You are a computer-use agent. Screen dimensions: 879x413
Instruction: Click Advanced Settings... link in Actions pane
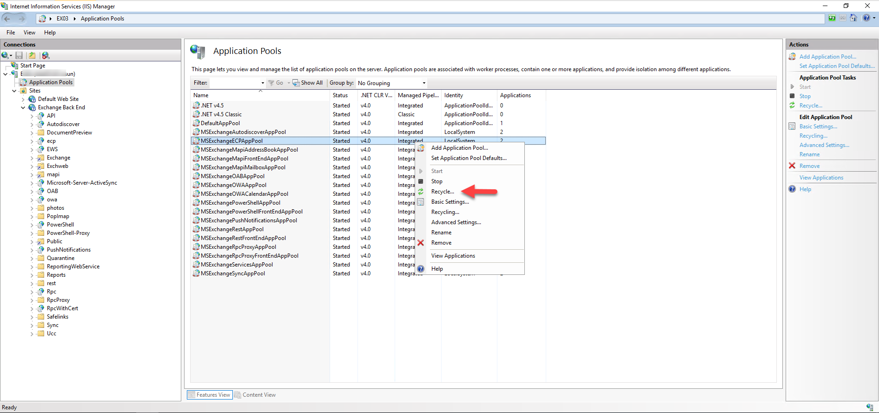(824, 145)
